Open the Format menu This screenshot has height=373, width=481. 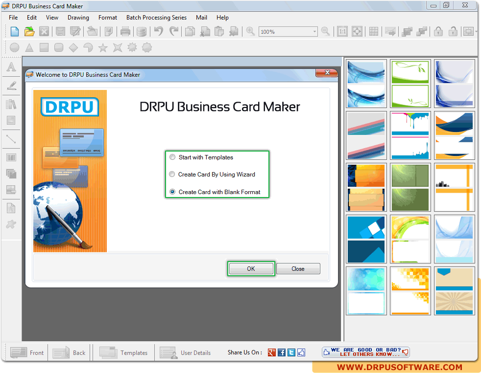click(x=108, y=18)
